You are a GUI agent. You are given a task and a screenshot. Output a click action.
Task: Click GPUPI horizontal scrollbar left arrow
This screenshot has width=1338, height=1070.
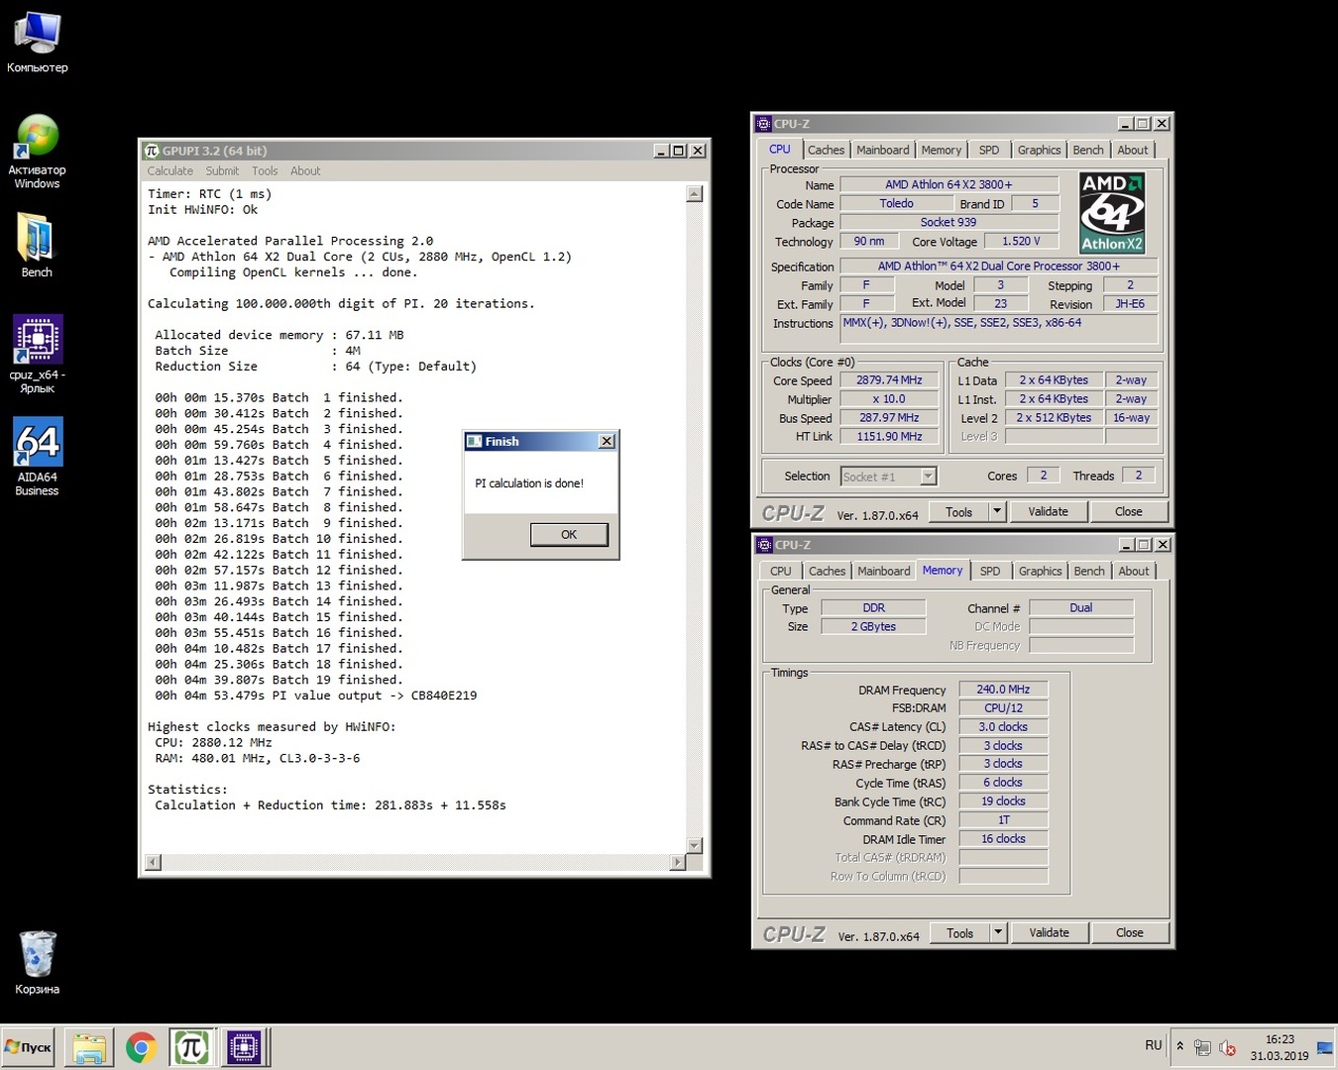click(x=153, y=862)
